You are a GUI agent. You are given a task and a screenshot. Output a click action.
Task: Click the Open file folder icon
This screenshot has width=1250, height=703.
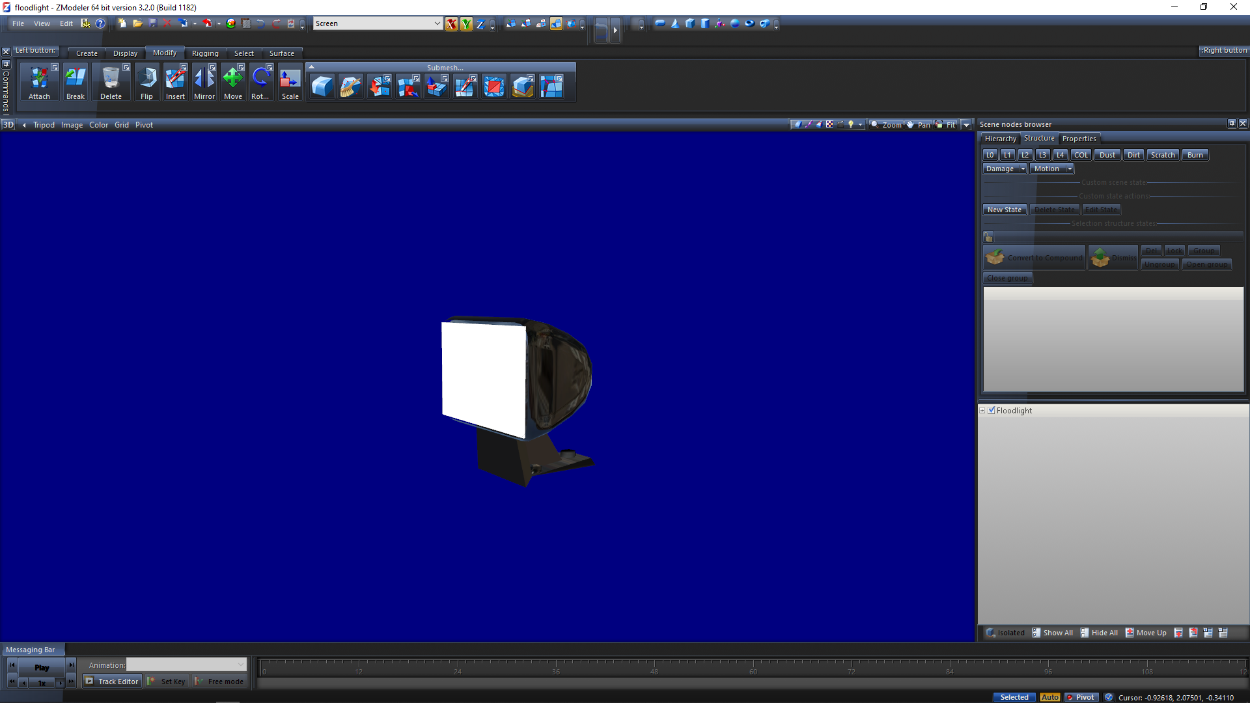coord(137,23)
